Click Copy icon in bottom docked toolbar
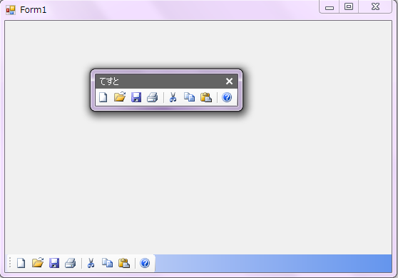The image size is (398, 278). tap(108, 263)
